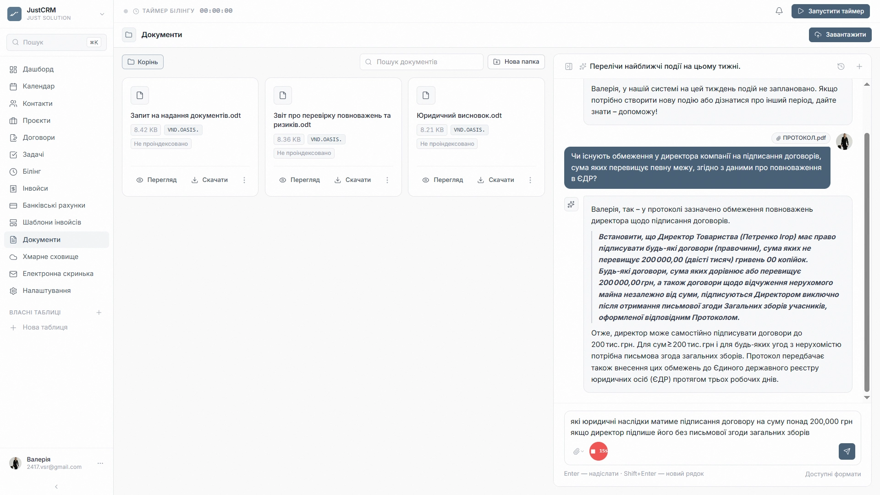This screenshot has height=495, width=880.
Task: Click the Хмарне сховище cloud icon
Action: (x=13, y=257)
